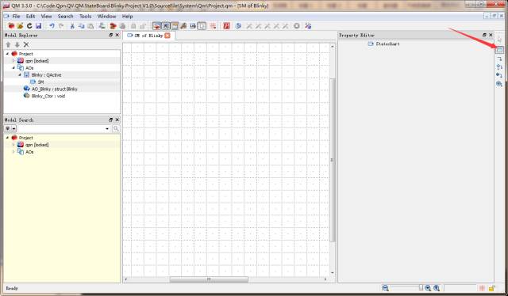The width and height of the screenshot is (508, 296).
Task: Click zoom in magnifier in status bar
Action: click(x=428, y=288)
